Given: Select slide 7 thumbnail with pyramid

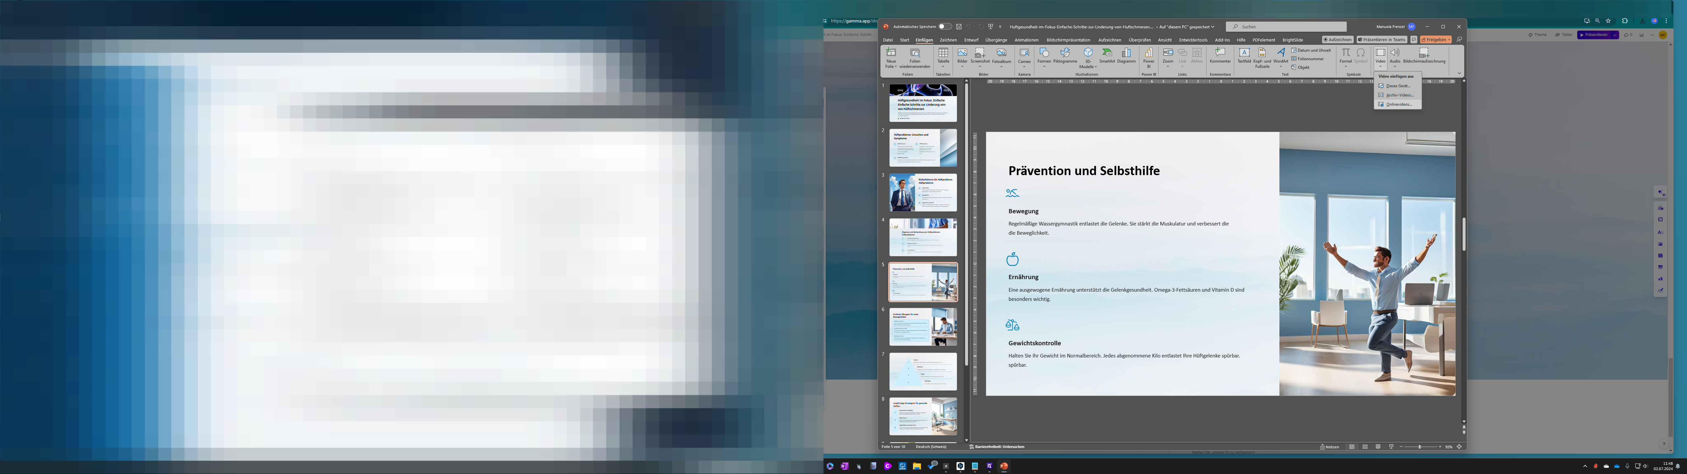Looking at the screenshot, I should coord(923,371).
